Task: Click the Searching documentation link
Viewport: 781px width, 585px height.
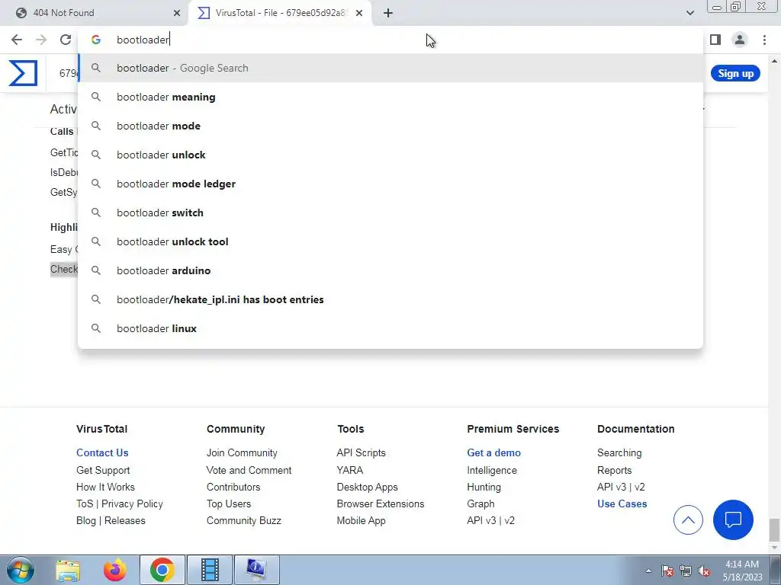Action: [619, 452]
